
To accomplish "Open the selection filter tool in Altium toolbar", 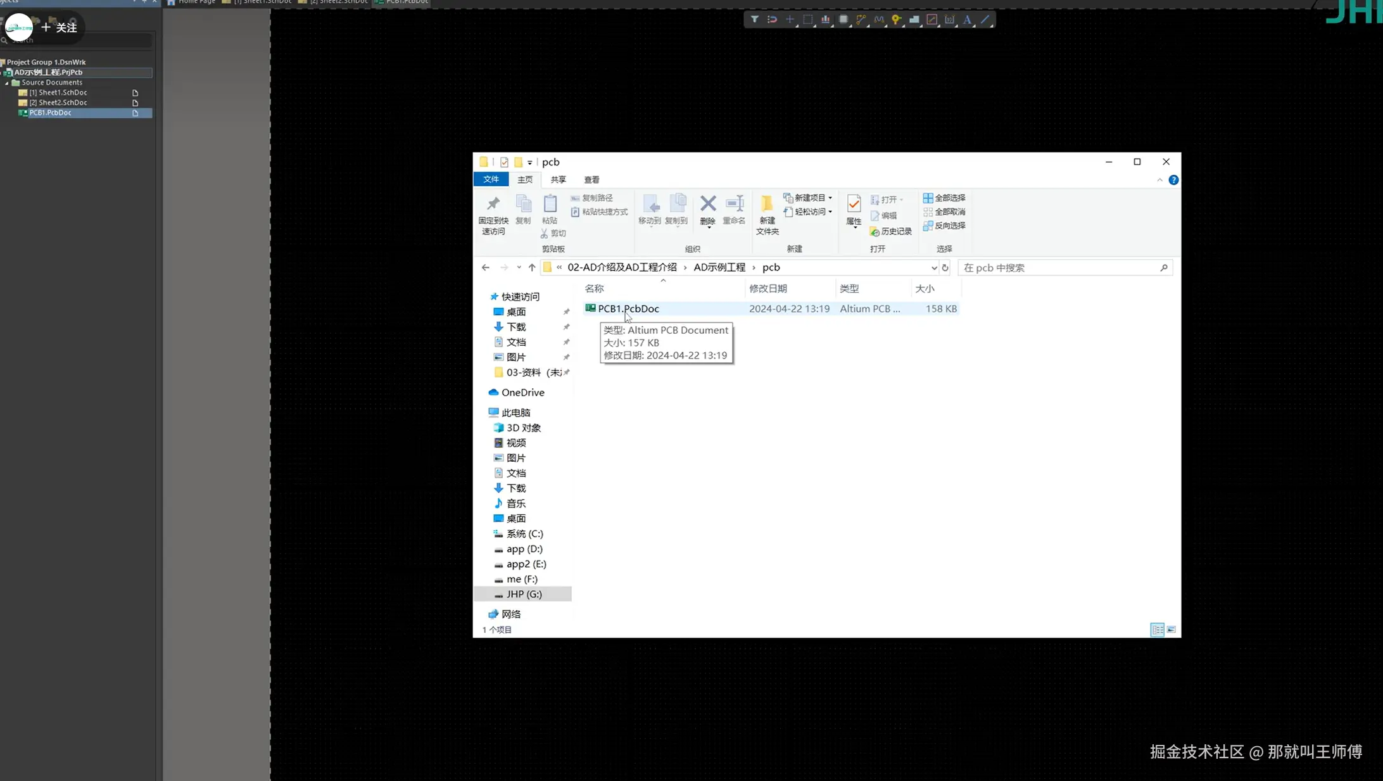I will [x=754, y=20].
